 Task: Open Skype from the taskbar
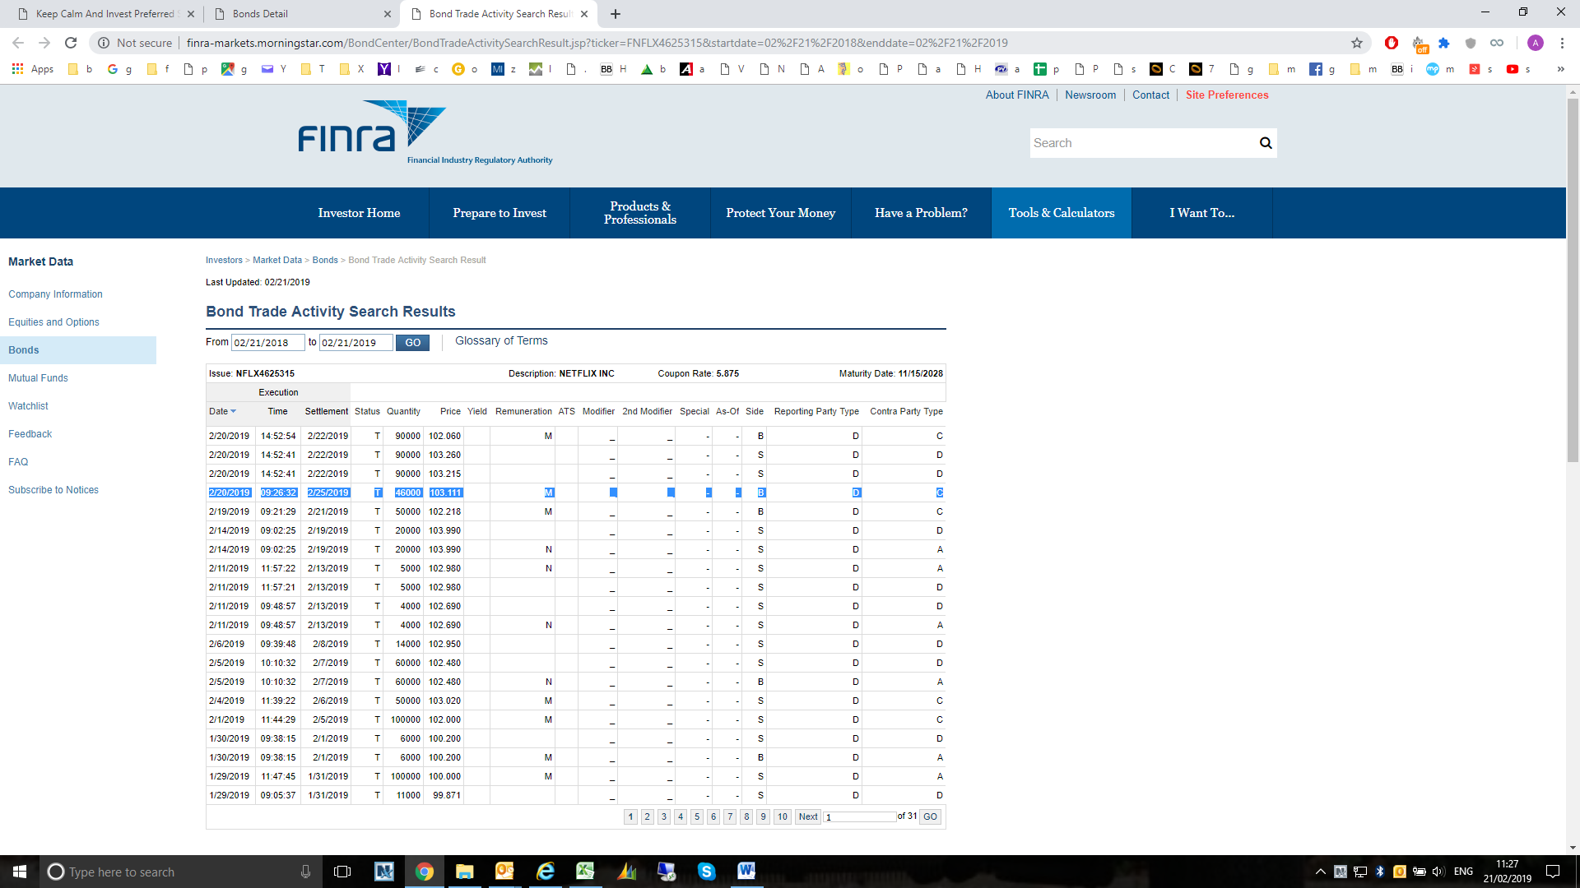[x=706, y=872]
